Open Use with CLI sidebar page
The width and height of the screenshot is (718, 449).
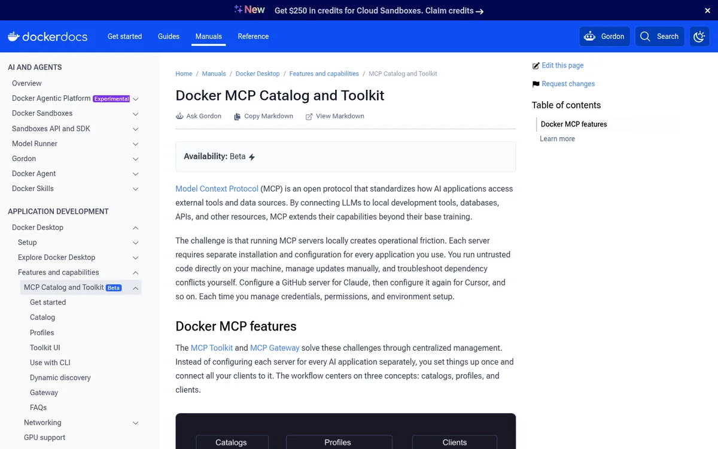click(x=50, y=363)
